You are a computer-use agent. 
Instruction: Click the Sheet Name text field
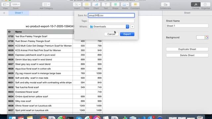[187, 26]
